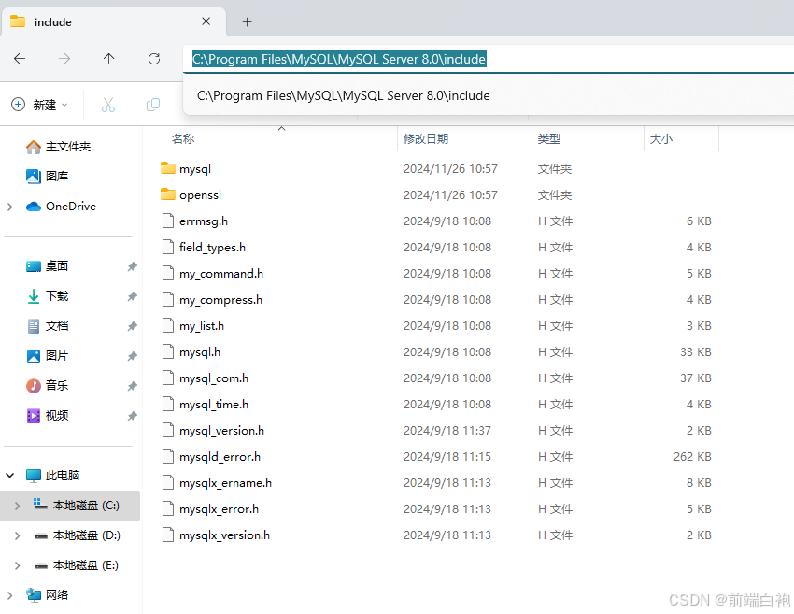
Task: Select the include tab
Action: point(114,21)
